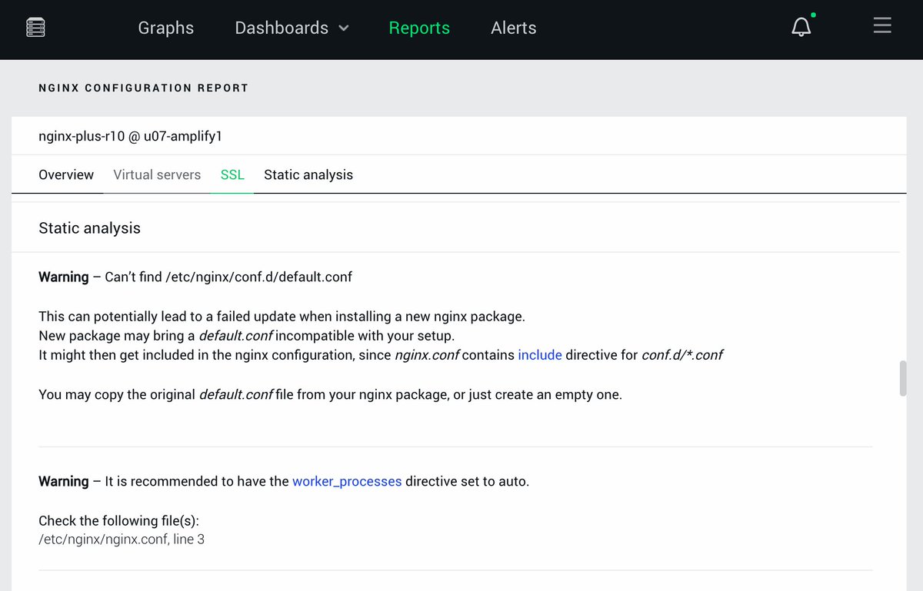
Task: Click the 'New package may bring' line
Action: pos(247,336)
